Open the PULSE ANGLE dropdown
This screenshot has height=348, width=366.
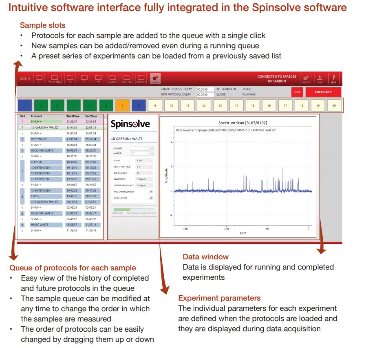coord(144,173)
